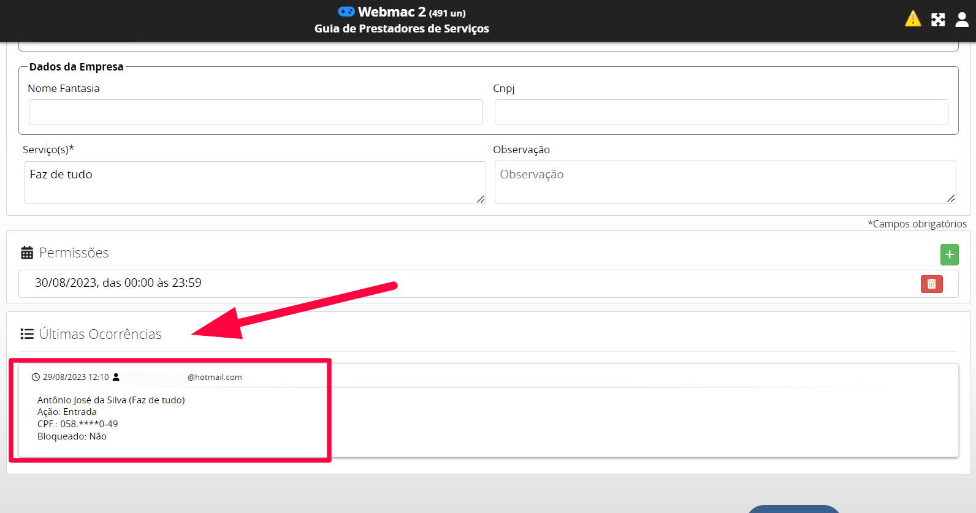Click the yellow warning triangle icon

[x=912, y=19]
